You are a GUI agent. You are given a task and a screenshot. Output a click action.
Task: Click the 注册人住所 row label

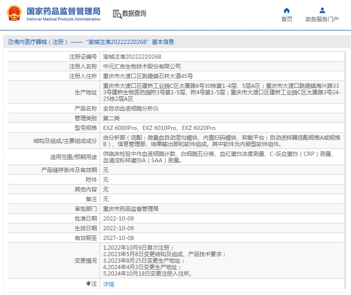pos(83,76)
